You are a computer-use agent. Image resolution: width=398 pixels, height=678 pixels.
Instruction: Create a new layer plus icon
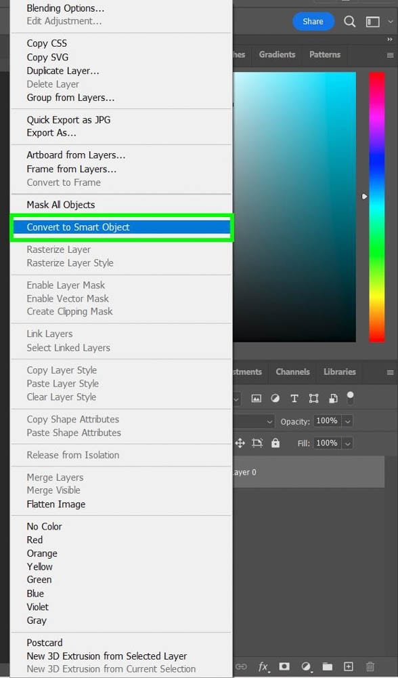(x=349, y=666)
